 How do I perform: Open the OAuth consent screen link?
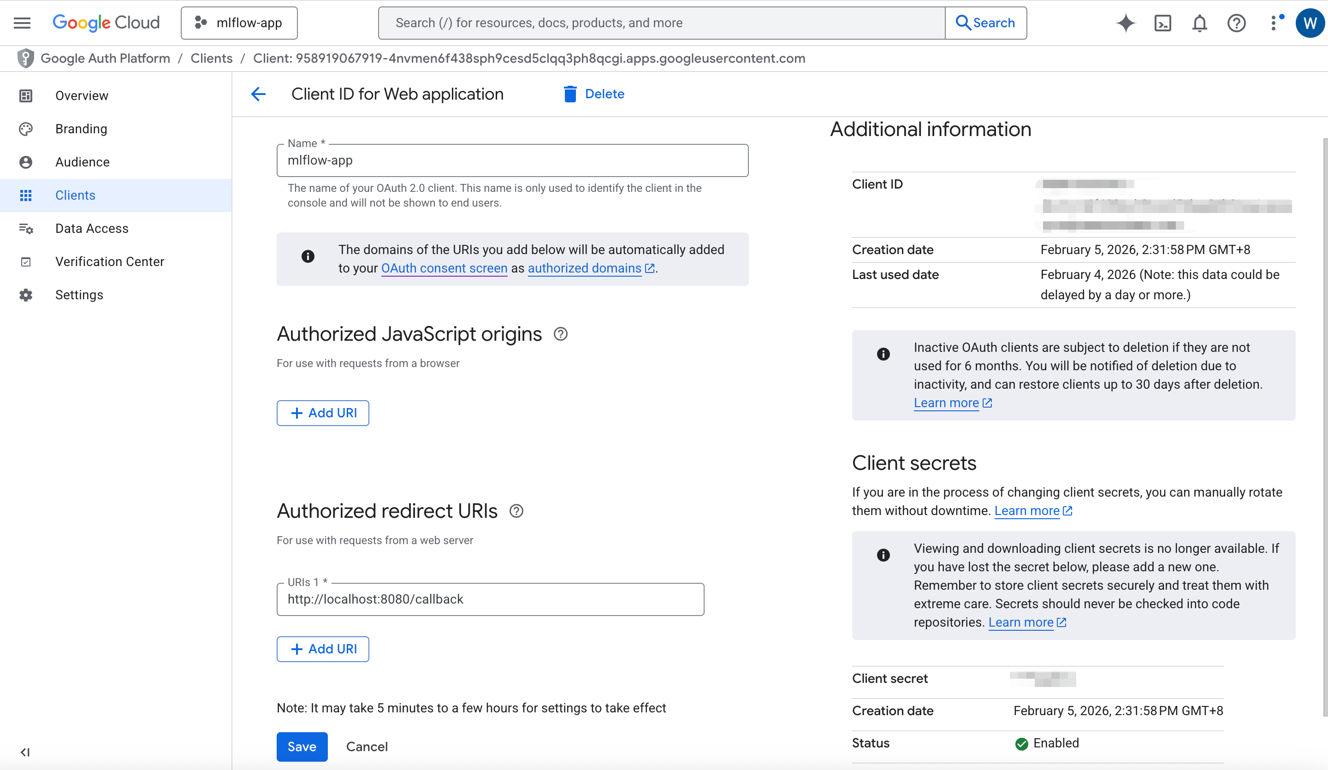pos(443,268)
